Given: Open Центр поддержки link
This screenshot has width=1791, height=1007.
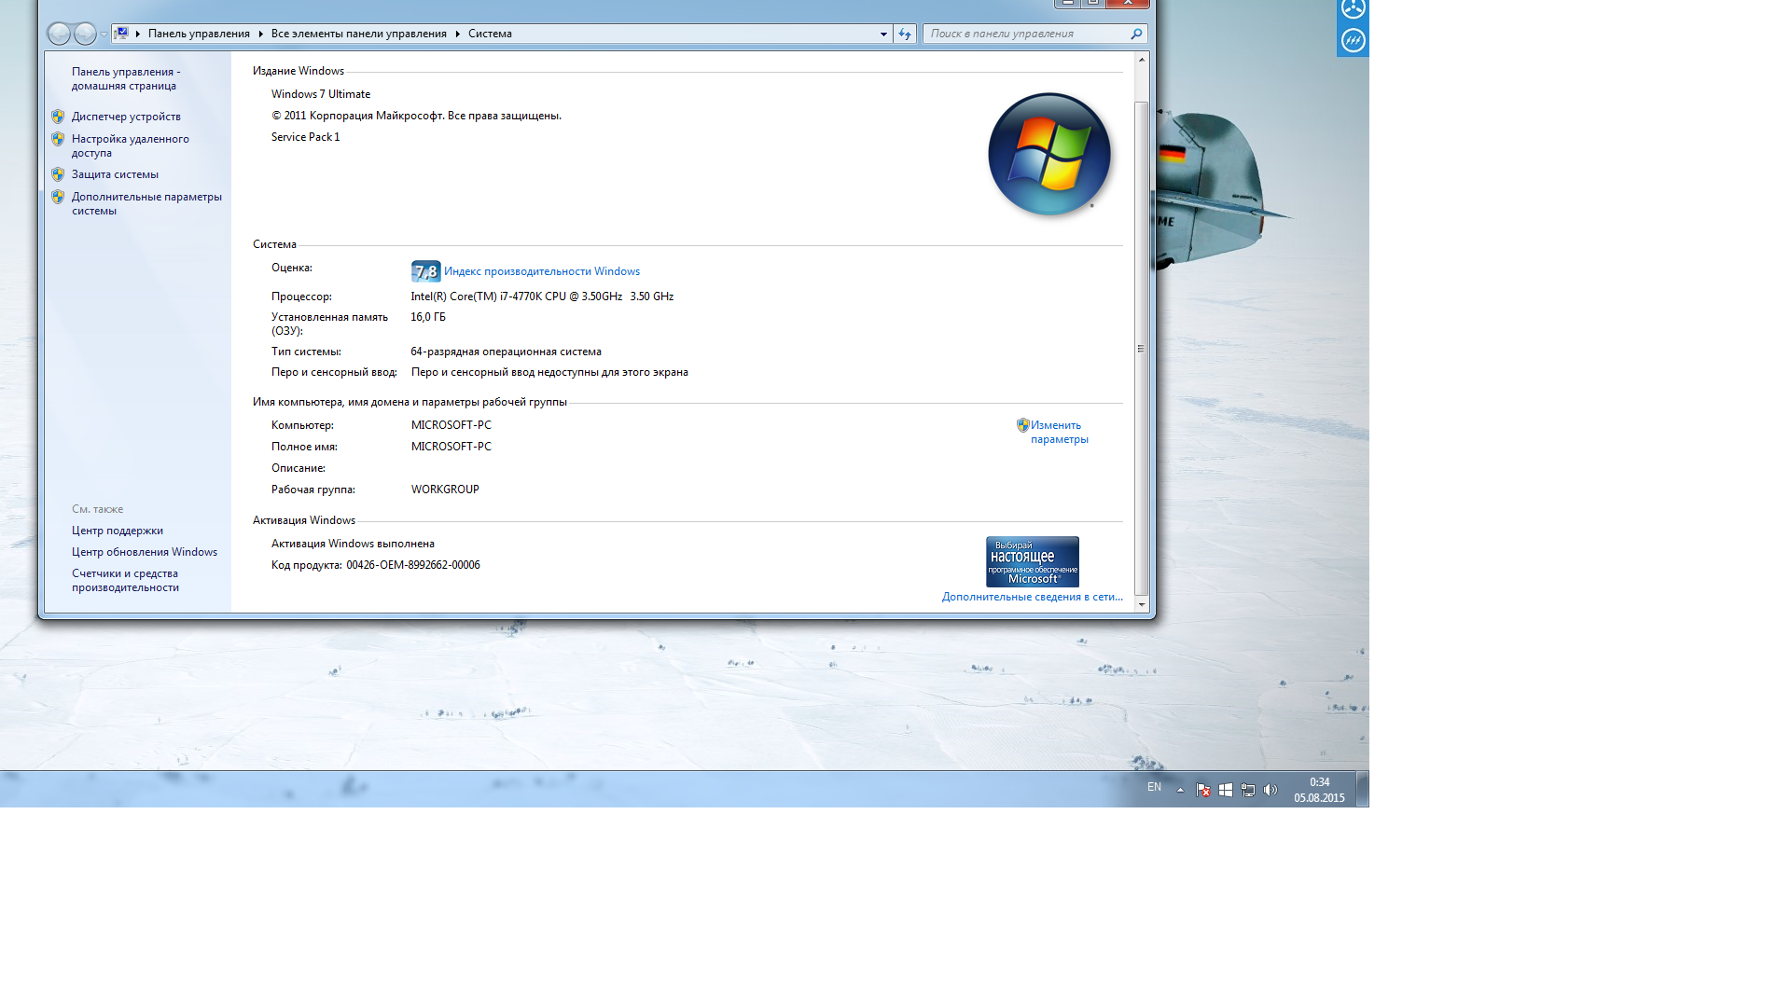Looking at the screenshot, I should pyautogui.click(x=118, y=531).
